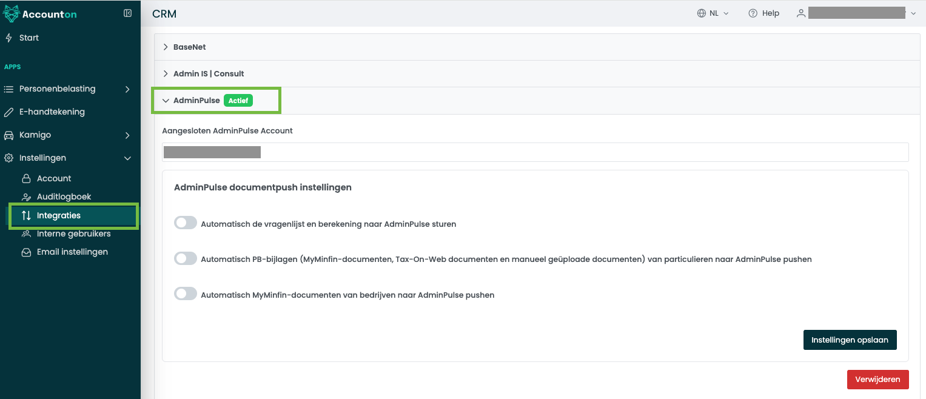
Task: Expand the Admin IS | Consult section
Action: click(537, 73)
